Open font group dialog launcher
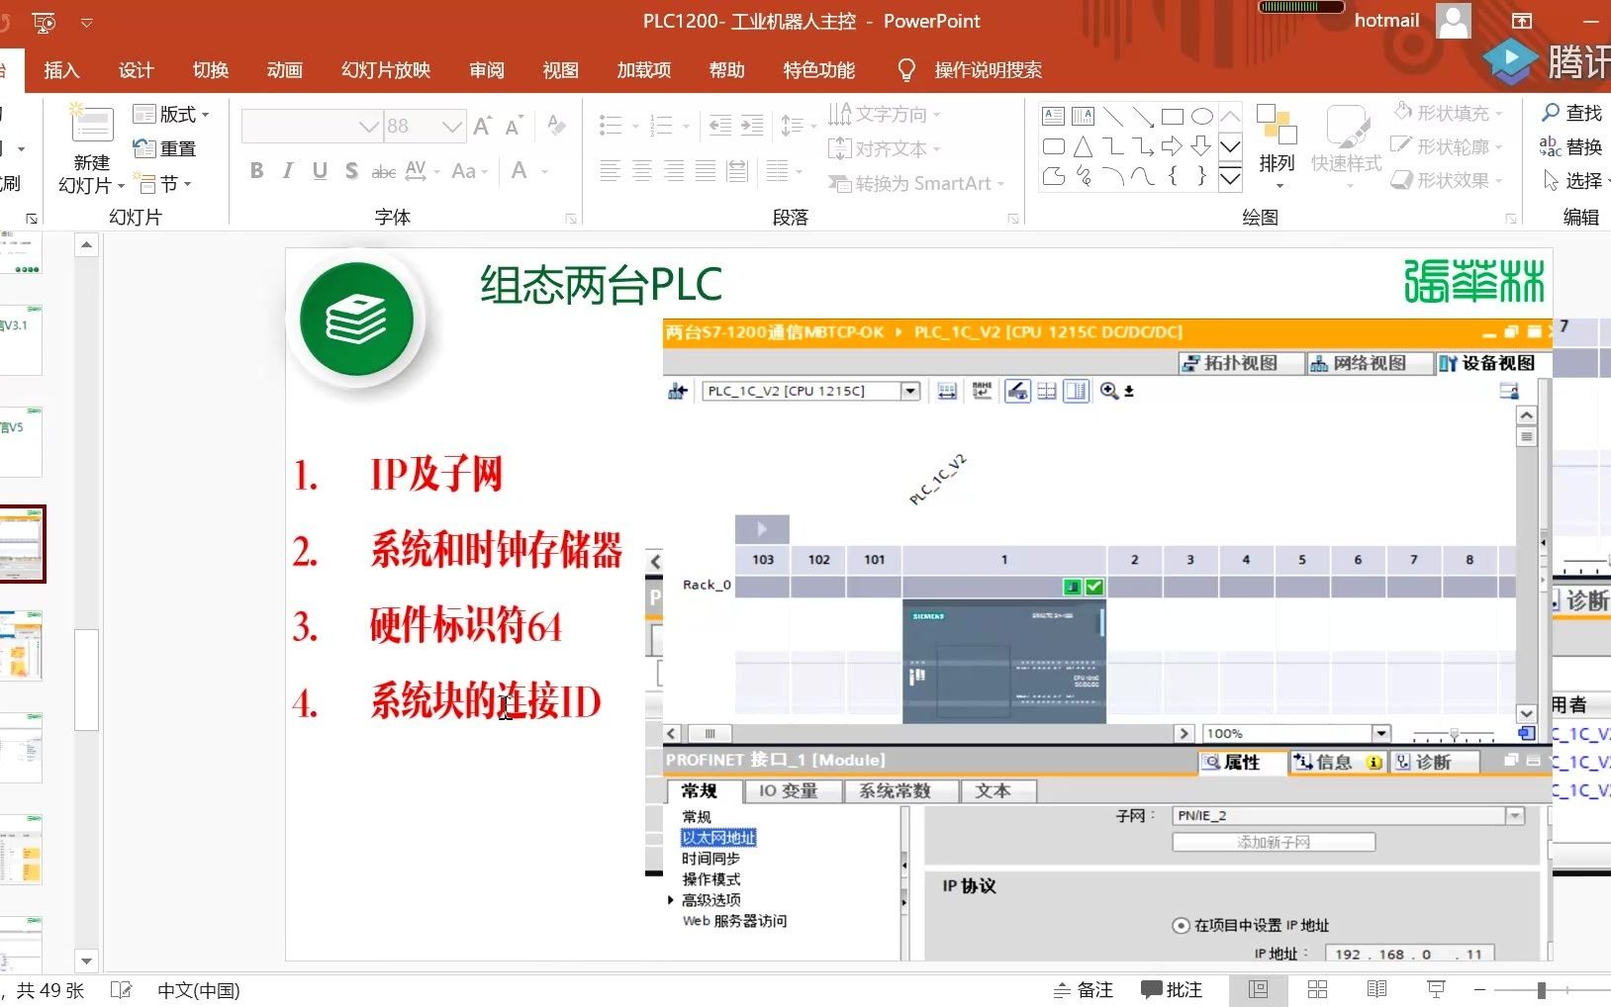The width and height of the screenshot is (1611, 1007). click(571, 219)
